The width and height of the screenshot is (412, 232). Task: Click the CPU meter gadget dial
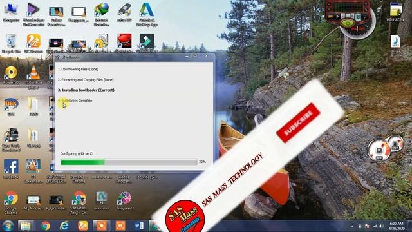click(x=379, y=150)
